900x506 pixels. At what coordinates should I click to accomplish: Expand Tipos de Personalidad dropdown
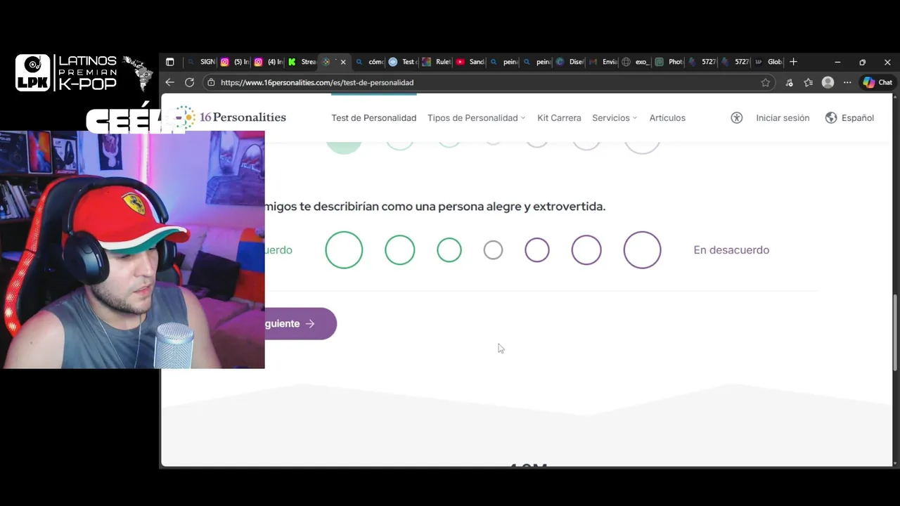(476, 118)
